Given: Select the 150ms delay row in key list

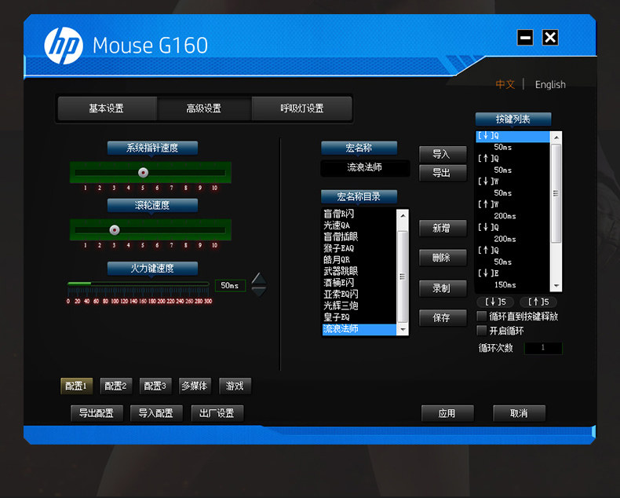Looking at the screenshot, I should (512, 284).
